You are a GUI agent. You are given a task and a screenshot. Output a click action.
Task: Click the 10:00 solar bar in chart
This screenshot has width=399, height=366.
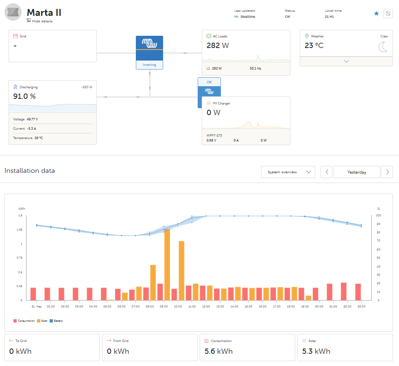pyautogui.click(x=181, y=270)
